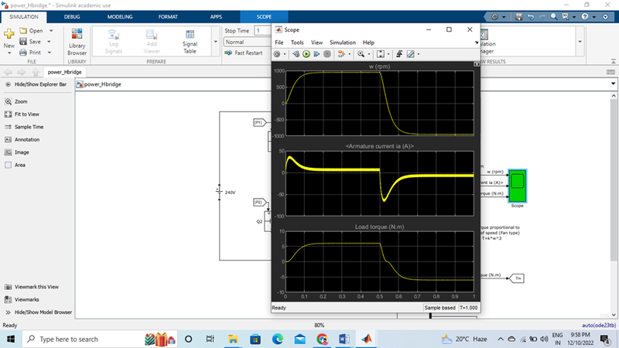Click the Stop button in Scope toolbar
The width and height of the screenshot is (619, 348).
tap(327, 54)
